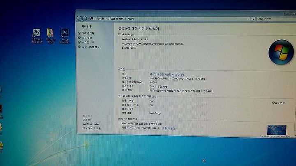Viewport: 296px width, 166px height.
Task: Click the 제어판 검색 search field
Action: click(x=275, y=19)
